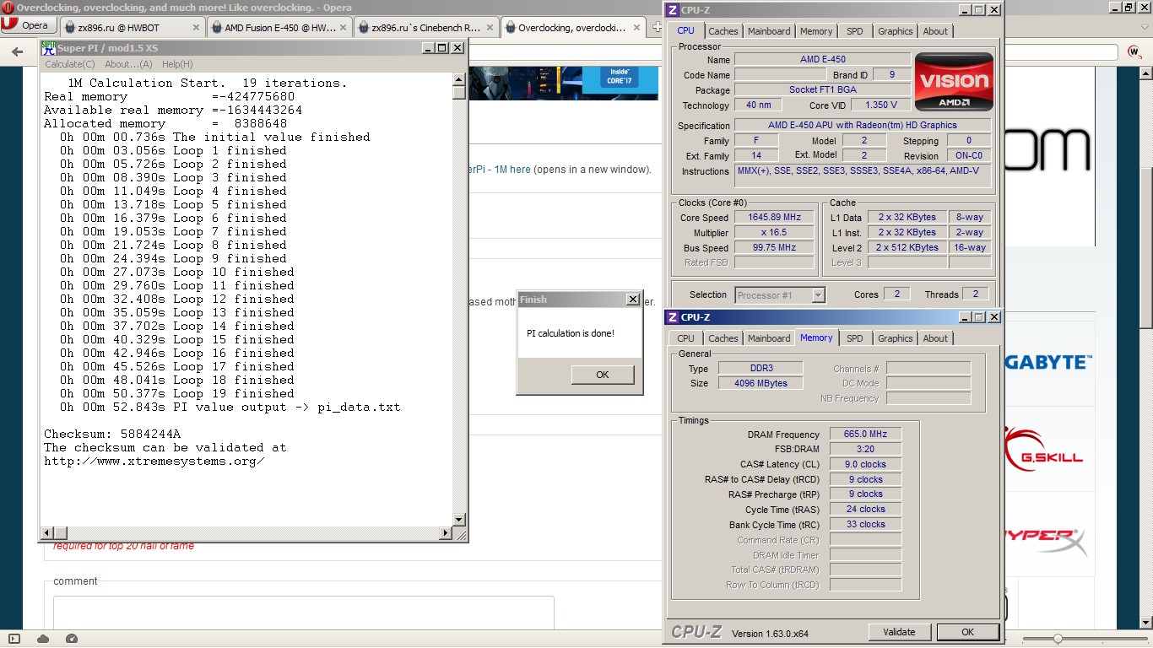The height and width of the screenshot is (648, 1153).
Task: Click the Gigabyte sponsor logo
Action: (x=1047, y=362)
